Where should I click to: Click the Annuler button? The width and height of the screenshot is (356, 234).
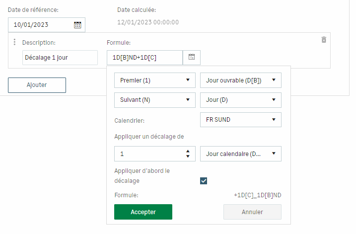[x=252, y=212]
